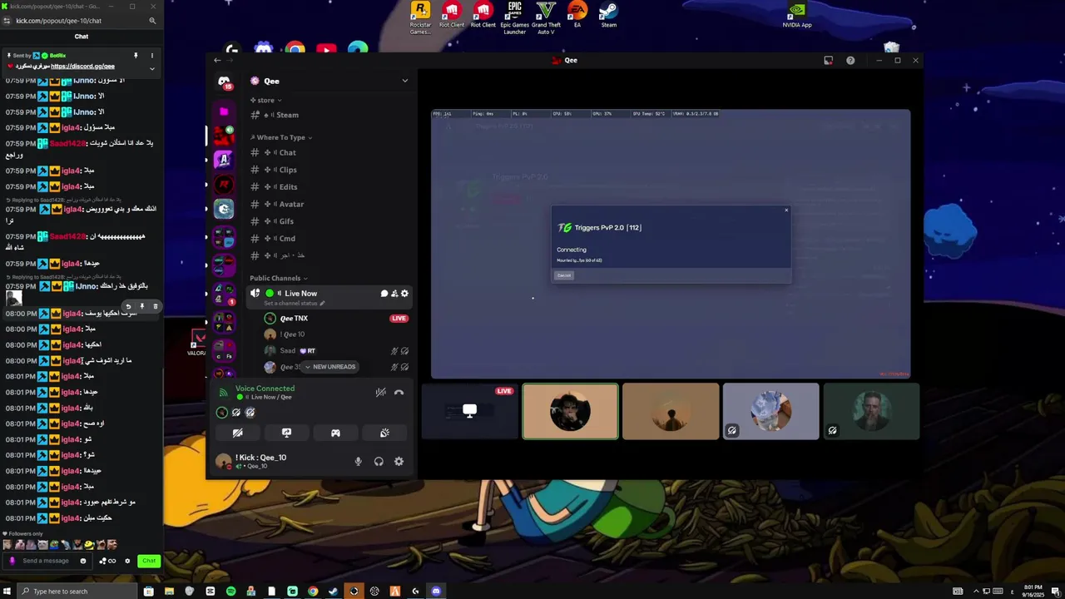The image size is (1065, 599).
Task: Open Discord User Settings gear
Action: [x=399, y=462]
